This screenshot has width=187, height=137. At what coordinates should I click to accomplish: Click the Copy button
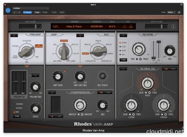37,12
